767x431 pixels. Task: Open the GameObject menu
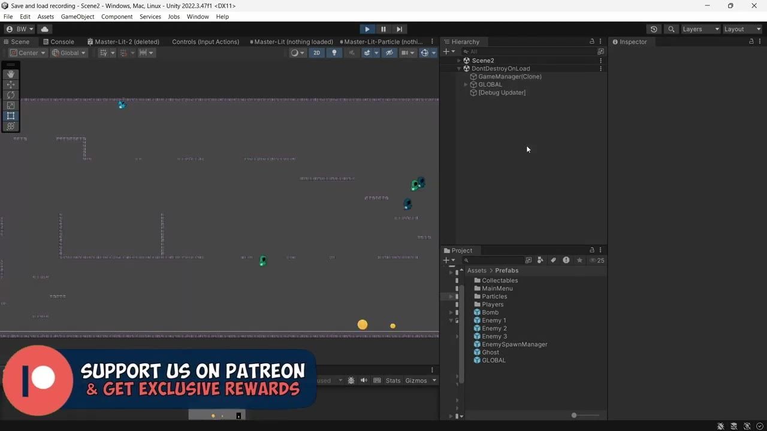click(x=77, y=17)
